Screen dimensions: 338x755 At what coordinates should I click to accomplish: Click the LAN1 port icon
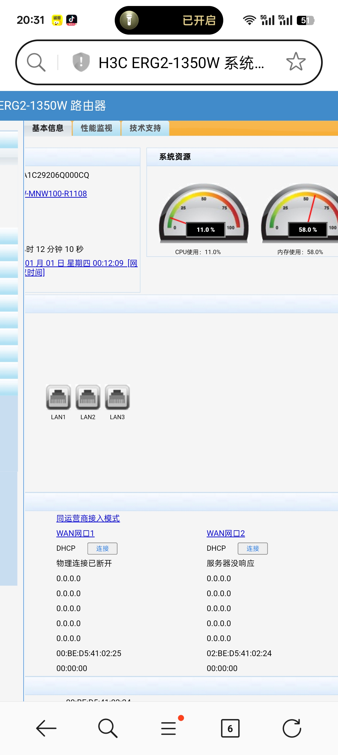pyautogui.click(x=58, y=397)
